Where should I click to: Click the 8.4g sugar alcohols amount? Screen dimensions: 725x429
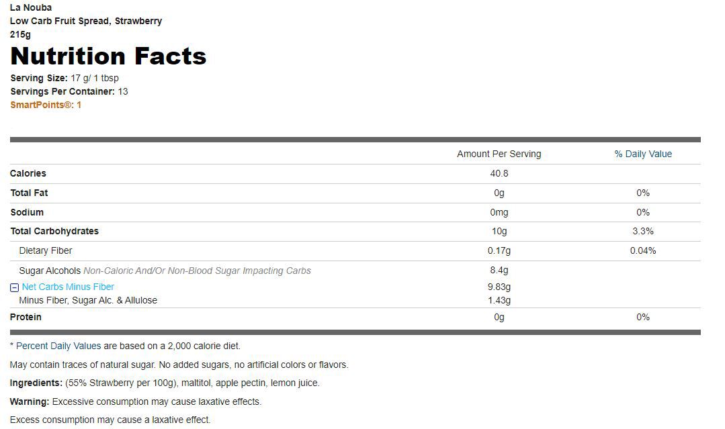(499, 270)
